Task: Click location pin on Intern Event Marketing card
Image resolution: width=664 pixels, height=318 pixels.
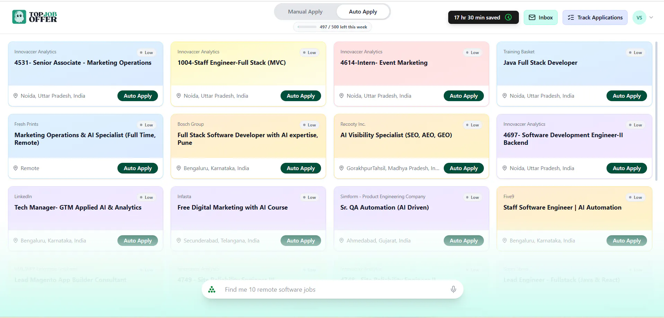Action: (342, 96)
